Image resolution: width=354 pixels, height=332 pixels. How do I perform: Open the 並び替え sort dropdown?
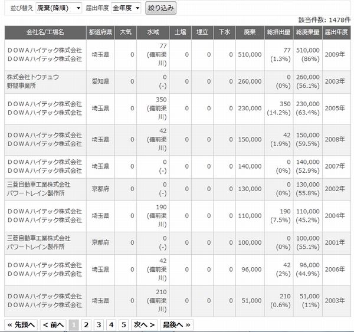[58, 8]
